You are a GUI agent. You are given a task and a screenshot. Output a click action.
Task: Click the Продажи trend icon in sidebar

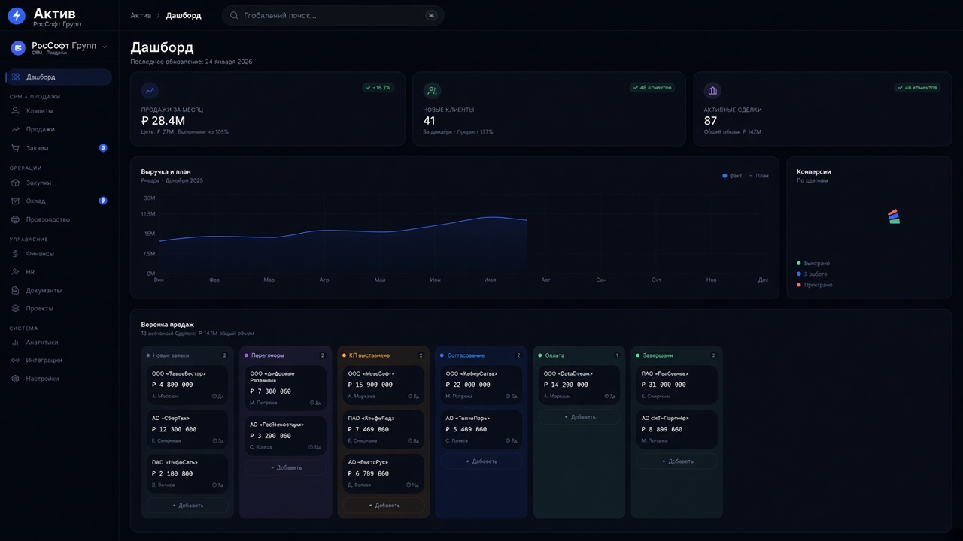15,129
